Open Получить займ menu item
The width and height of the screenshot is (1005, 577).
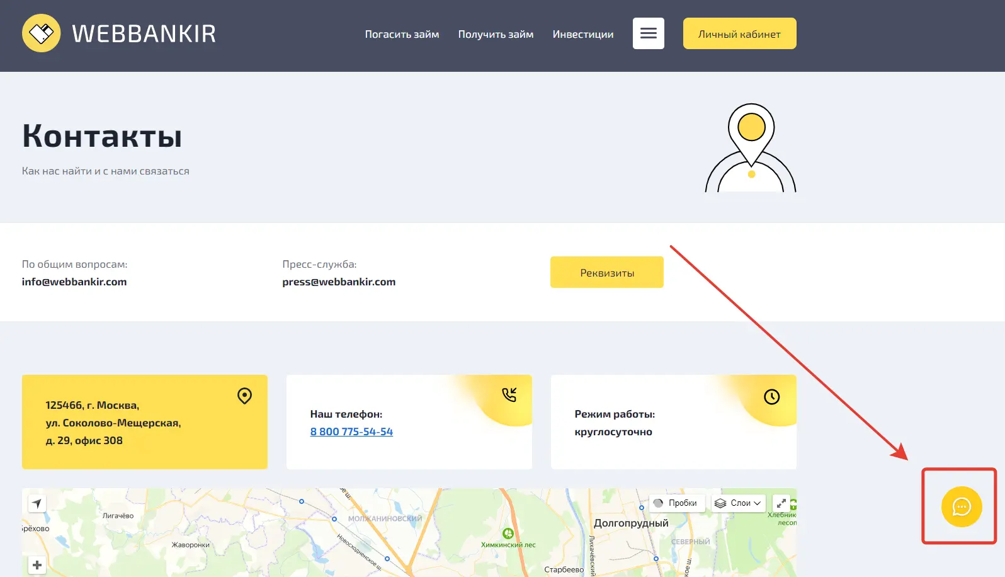coord(496,34)
